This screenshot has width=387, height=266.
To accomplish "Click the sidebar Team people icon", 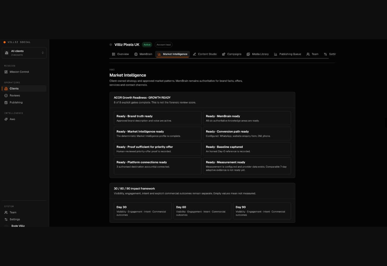I will pos(6,213).
